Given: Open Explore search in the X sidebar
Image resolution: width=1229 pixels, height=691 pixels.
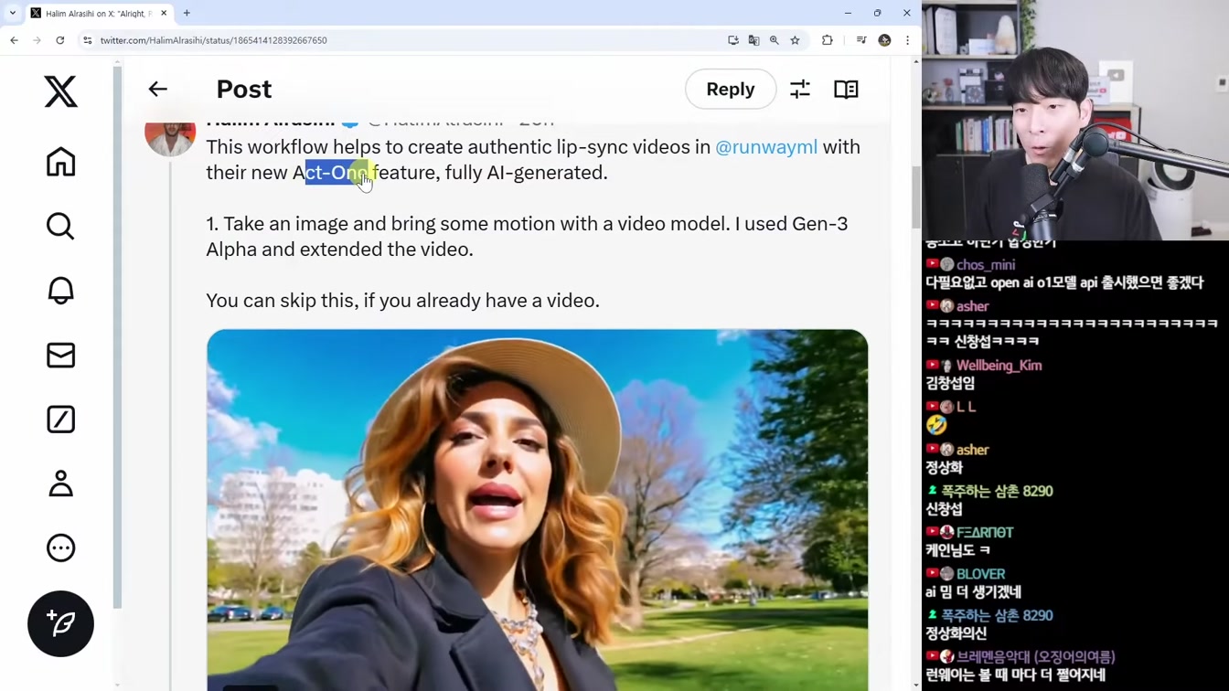Looking at the screenshot, I should tap(61, 226).
